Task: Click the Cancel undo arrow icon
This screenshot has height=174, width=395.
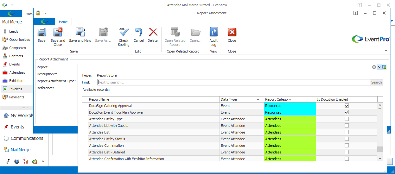Action: tap(138, 32)
